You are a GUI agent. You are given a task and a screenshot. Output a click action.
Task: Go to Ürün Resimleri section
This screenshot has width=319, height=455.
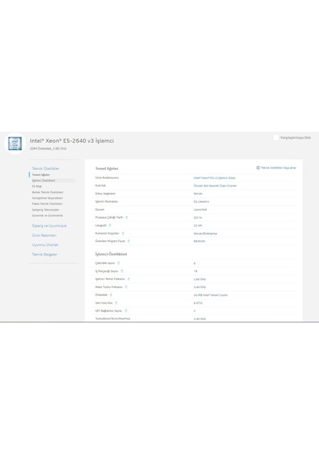pyautogui.click(x=44, y=235)
